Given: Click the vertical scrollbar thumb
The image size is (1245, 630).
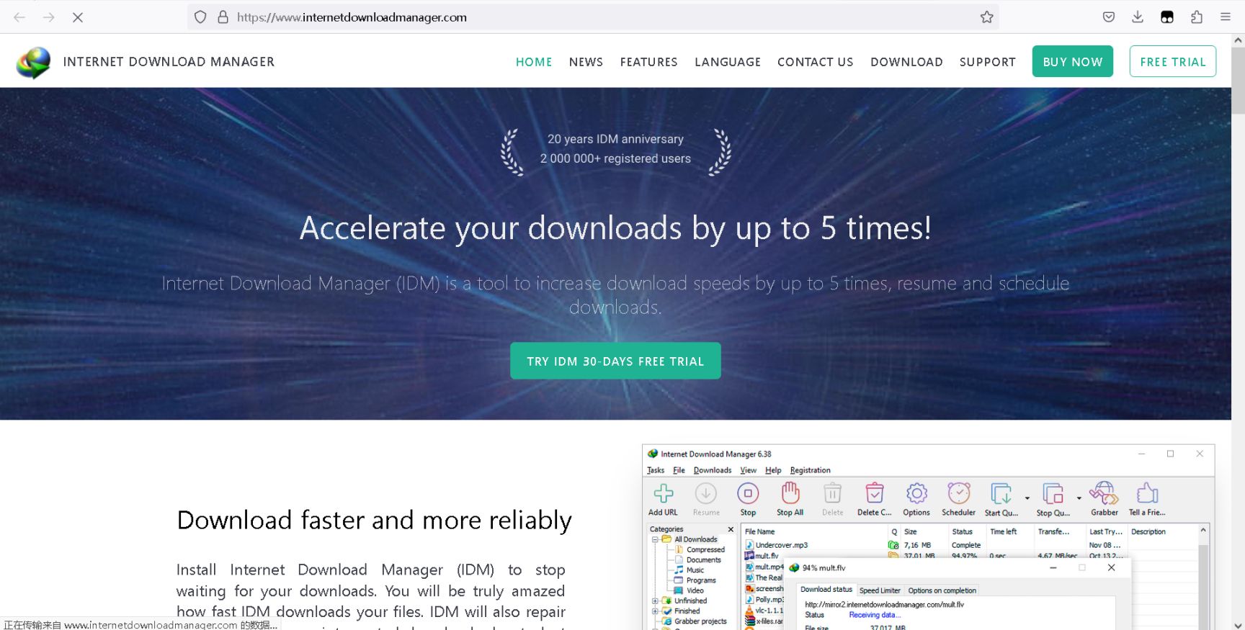Looking at the screenshot, I should click(x=1239, y=81).
